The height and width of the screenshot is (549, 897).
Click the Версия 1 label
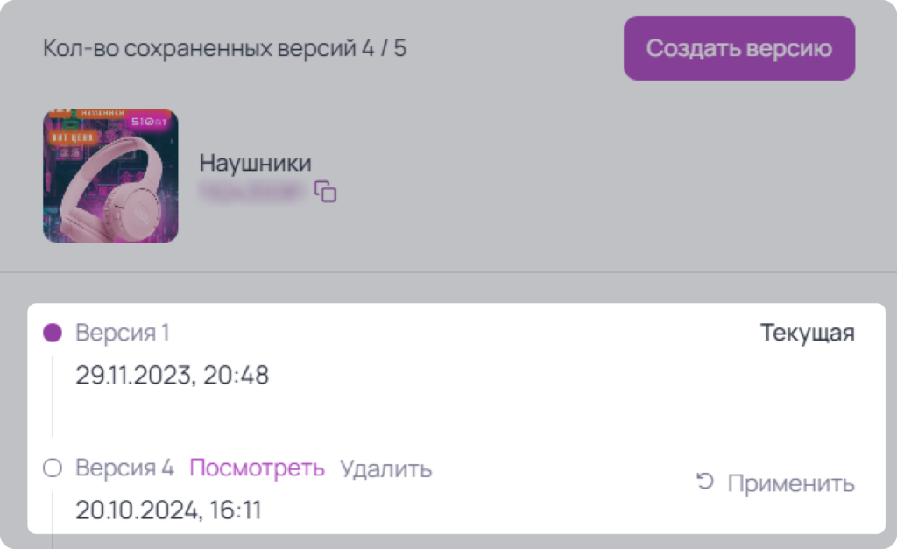point(123,333)
